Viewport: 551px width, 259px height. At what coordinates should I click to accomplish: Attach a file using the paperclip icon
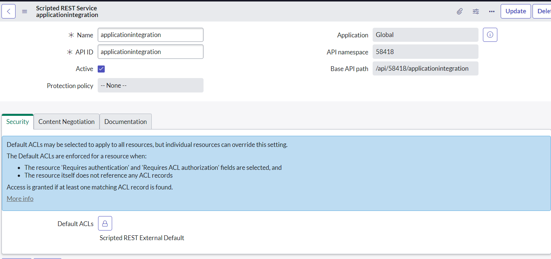460,11
